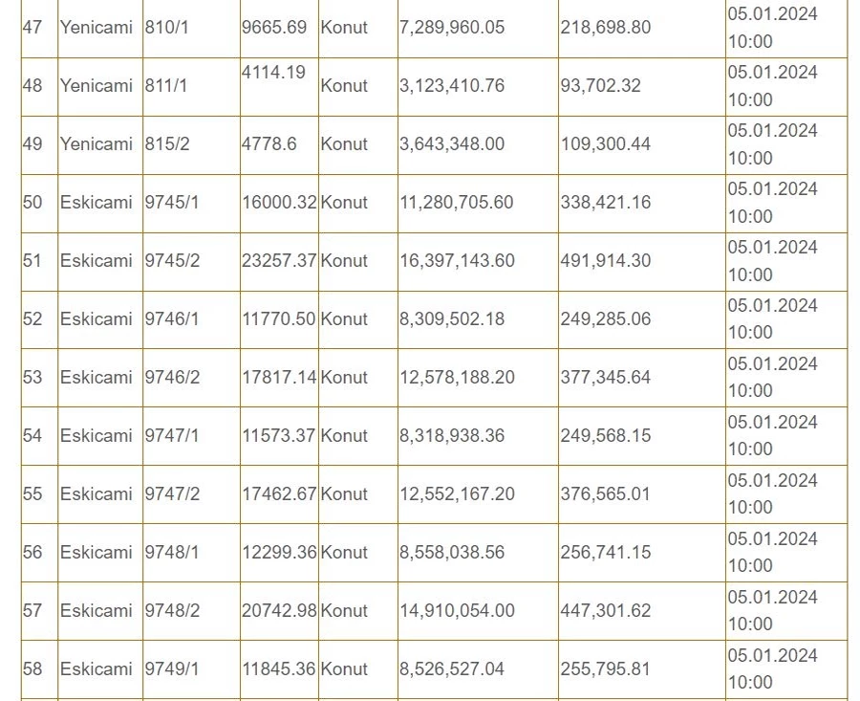Screen dimensions: 860x701
Task: Select Eskicami in row 50
Action: 96,202
